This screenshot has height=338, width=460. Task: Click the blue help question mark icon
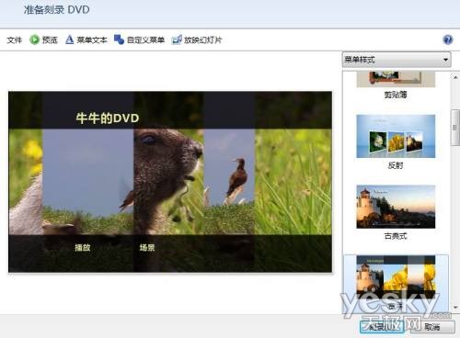point(448,39)
